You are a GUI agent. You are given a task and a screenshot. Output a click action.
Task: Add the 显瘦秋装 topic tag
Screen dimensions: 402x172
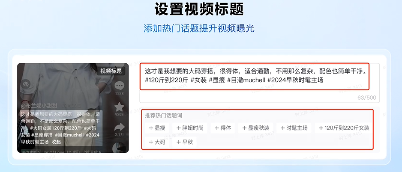click(x=255, y=128)
